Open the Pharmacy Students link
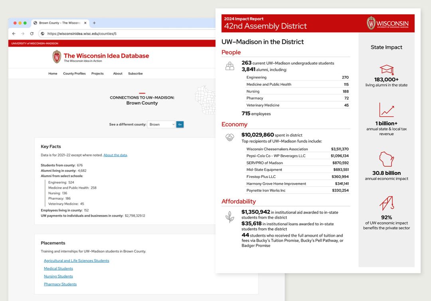Screen dimensions: 431x301 [60, 284]
